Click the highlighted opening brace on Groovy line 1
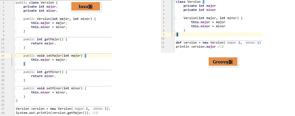The image size is (295, 116). point(203,2)
